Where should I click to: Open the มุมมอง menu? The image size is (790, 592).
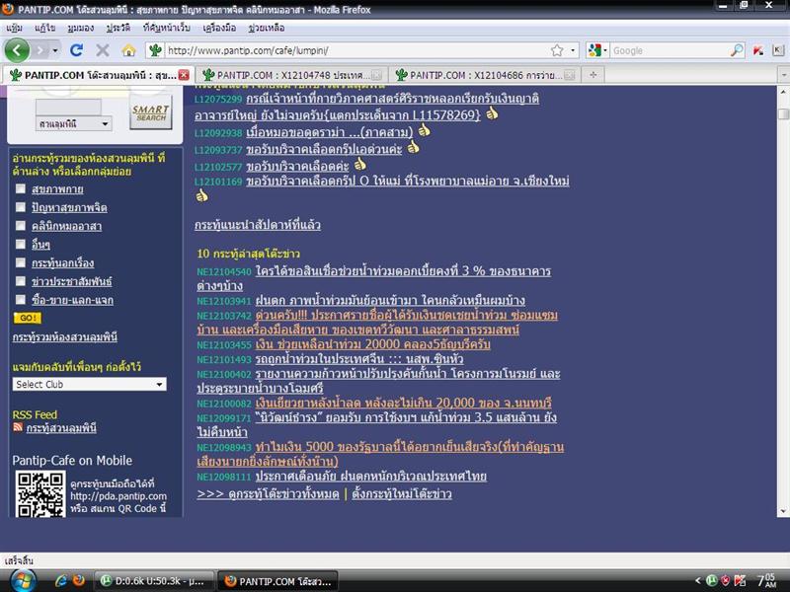click(x=81, y=28)
